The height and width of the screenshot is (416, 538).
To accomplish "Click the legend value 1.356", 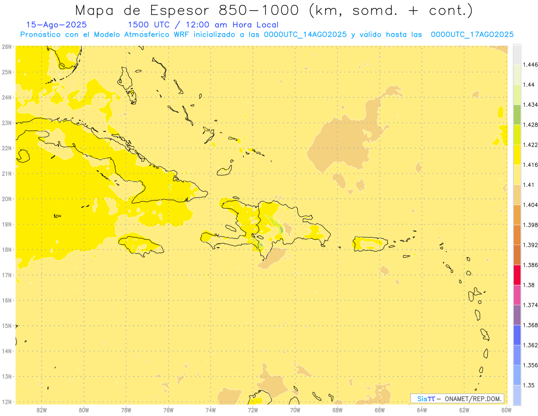I will [x=530, y=365].
